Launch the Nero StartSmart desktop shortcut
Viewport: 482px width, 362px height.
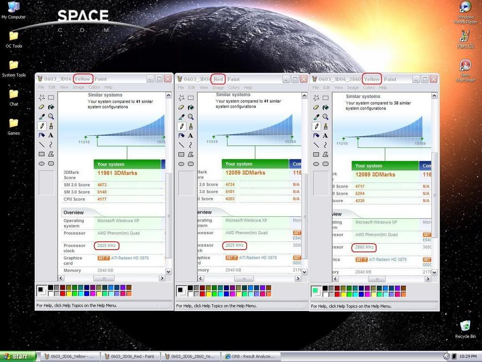tap(466, 71)
